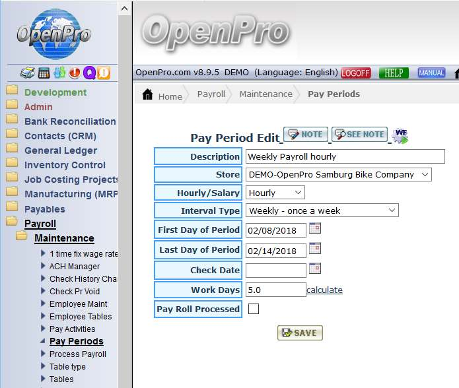Click the WF workflow icon
Screen dimensions: 459x388
[x=400, y=136]
